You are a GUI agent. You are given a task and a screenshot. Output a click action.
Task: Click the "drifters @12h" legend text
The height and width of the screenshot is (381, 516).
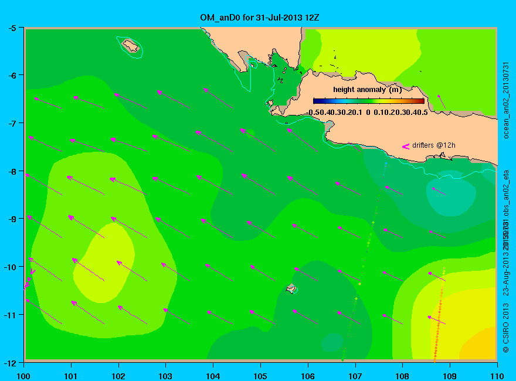point(434,145)
